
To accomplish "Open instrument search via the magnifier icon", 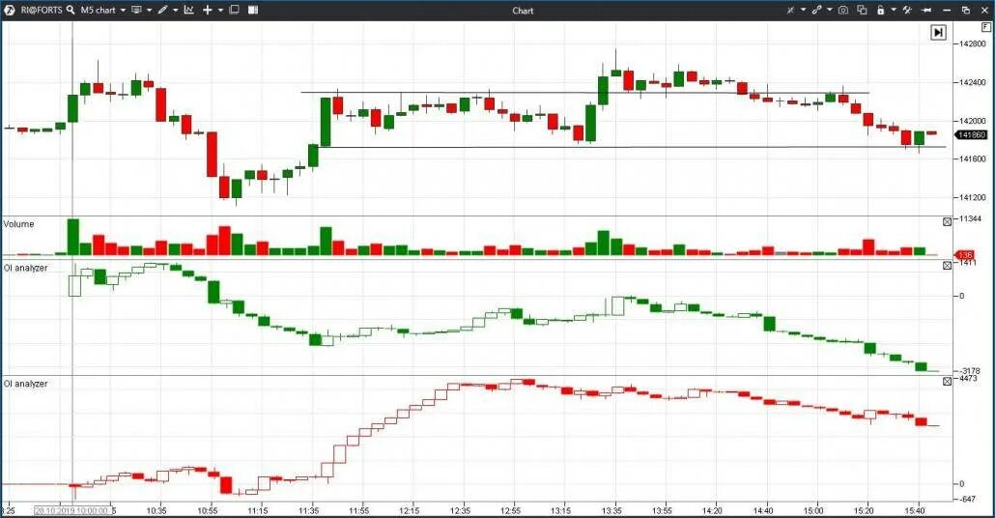I will [x=71, y=11].
